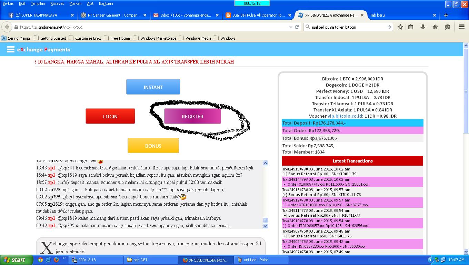Reload the page with the refresh icon
This screenshot has height=265, width=469.
tap(297, 27)
